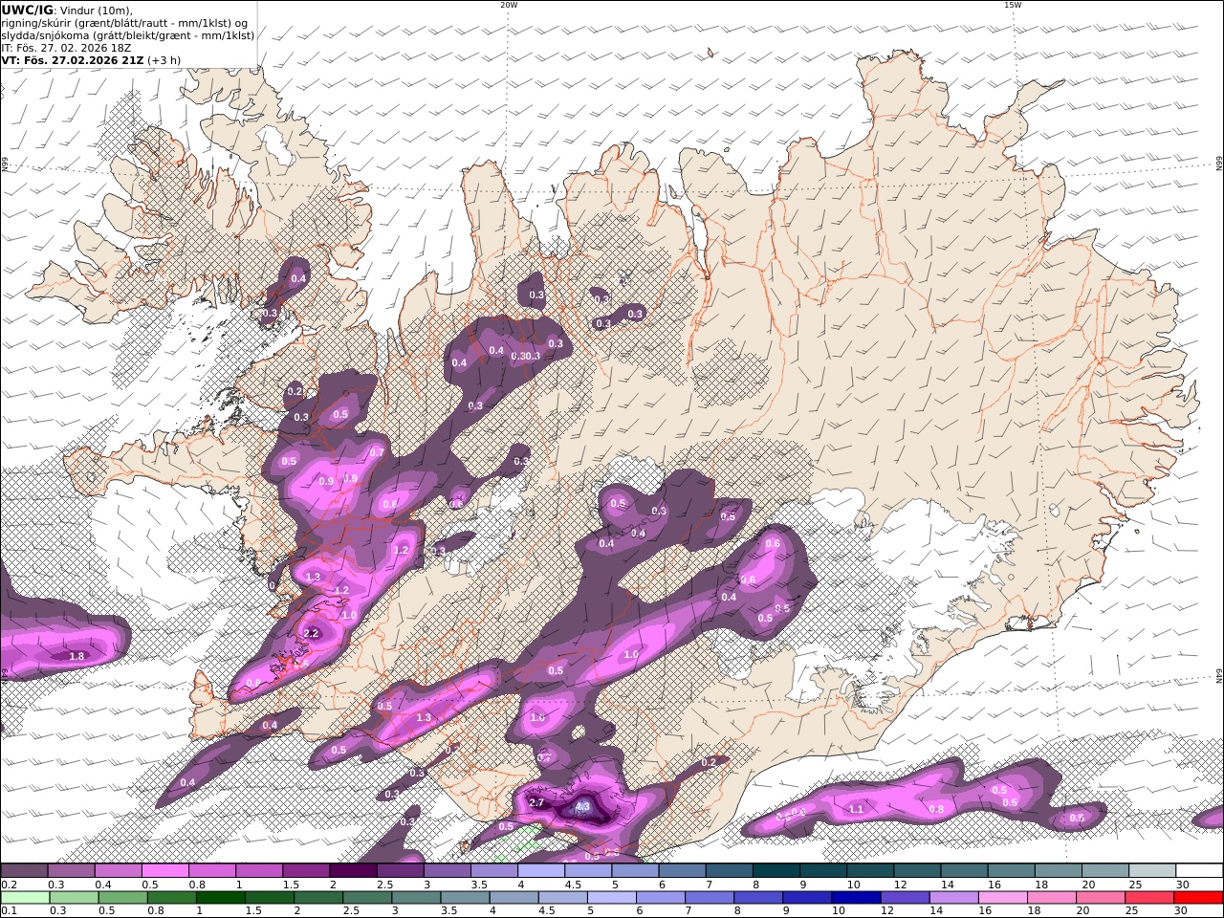
Task: Click the rigning/skúrir legend description line
Action: tap(125, 23)
